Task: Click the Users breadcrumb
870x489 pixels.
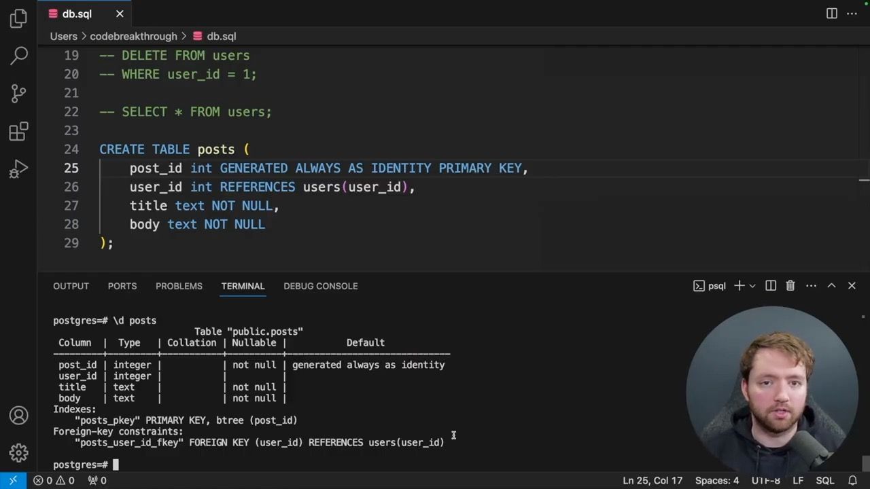Action: coord(63,36)
